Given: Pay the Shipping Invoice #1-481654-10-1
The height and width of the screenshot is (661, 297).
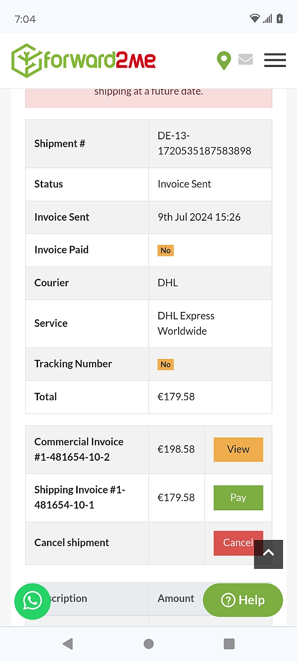Looking at the screenshot, I should point(238,497).
